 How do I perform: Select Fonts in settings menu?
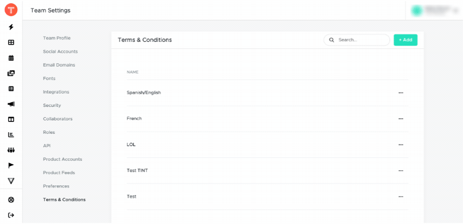click(49, 78)
